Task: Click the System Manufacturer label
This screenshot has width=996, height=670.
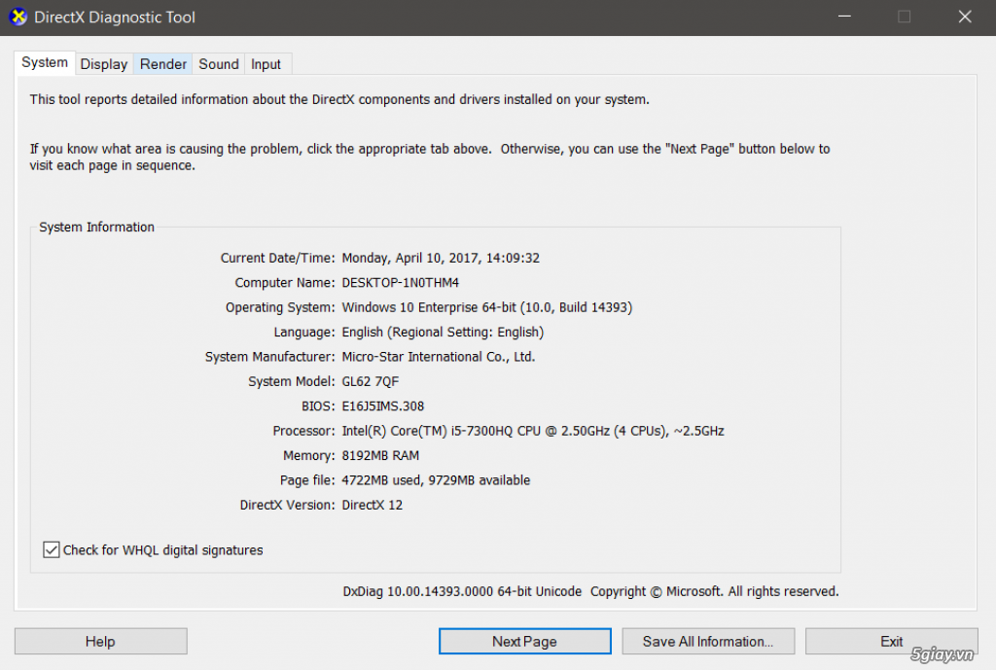Action: tap(270, 357)
